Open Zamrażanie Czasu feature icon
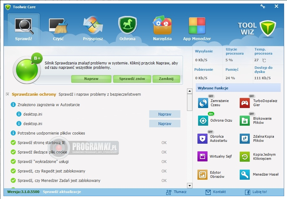This screenshot has height=199, width=287. 203,103
